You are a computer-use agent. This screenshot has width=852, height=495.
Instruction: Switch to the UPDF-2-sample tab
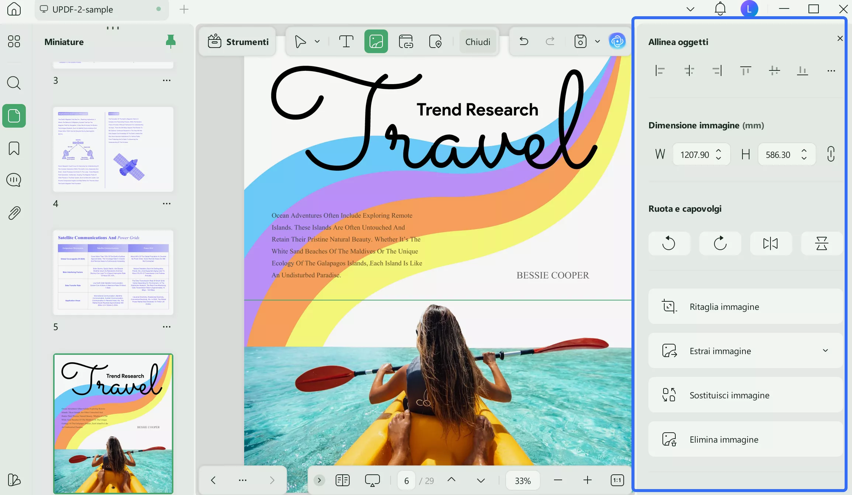coord(83,9)
